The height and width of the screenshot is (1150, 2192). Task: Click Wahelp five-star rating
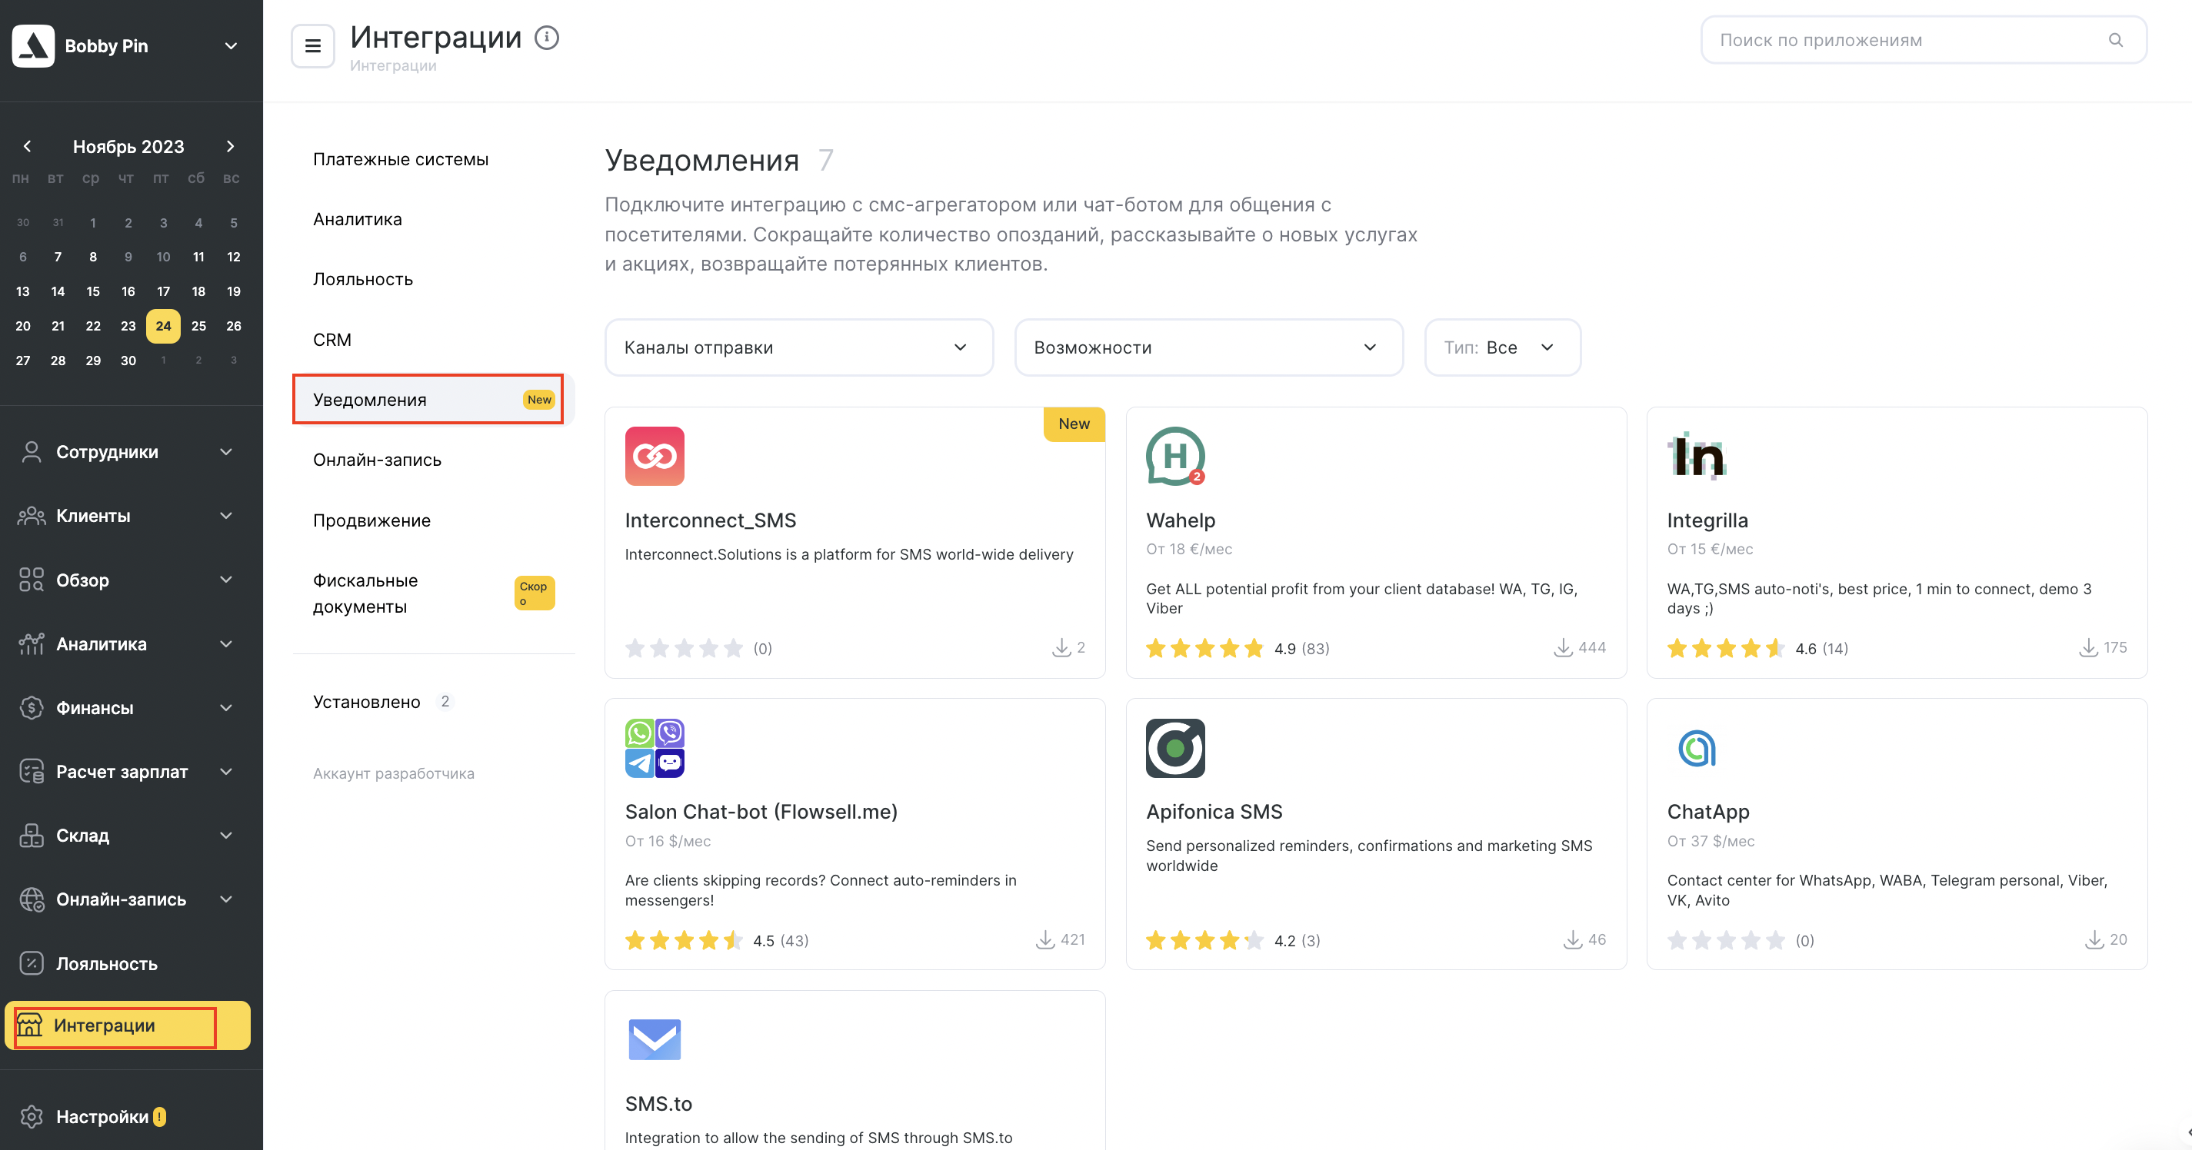tap(1204, 648)
